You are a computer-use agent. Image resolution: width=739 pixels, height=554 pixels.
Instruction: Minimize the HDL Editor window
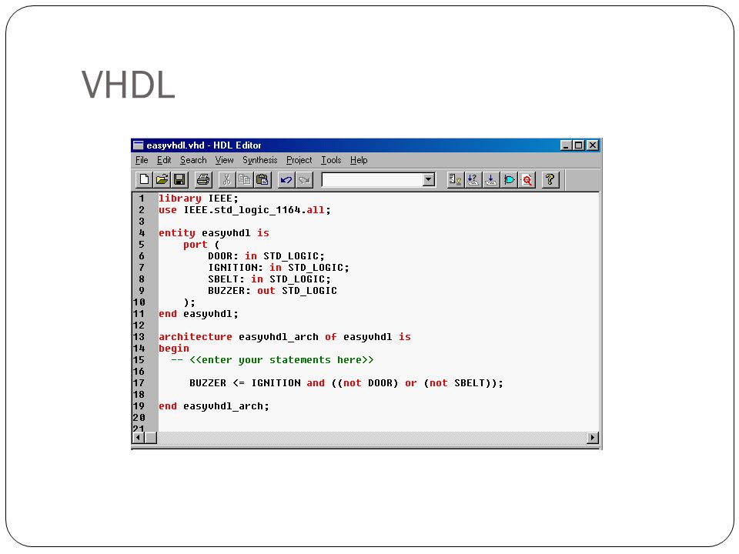click(x=566, y=145)
